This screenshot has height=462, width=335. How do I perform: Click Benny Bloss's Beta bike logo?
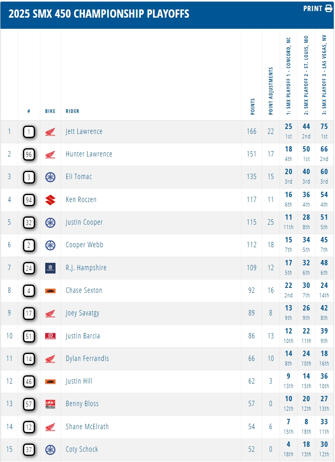(50, 404)
